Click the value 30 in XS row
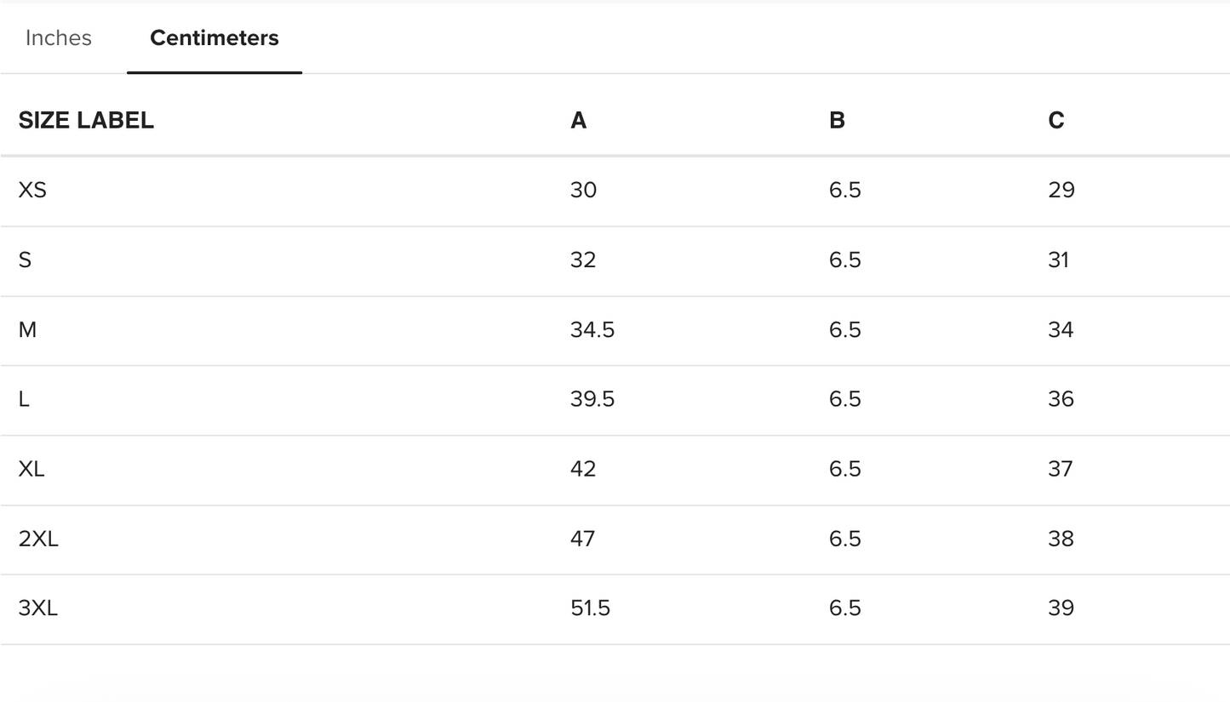The image size is (1230, 702). point(583,190)
